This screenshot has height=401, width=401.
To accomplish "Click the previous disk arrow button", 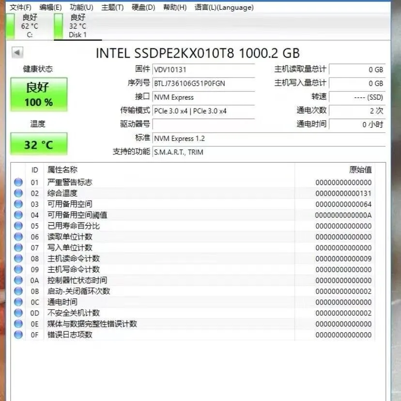I will click(x=17, y=53).
